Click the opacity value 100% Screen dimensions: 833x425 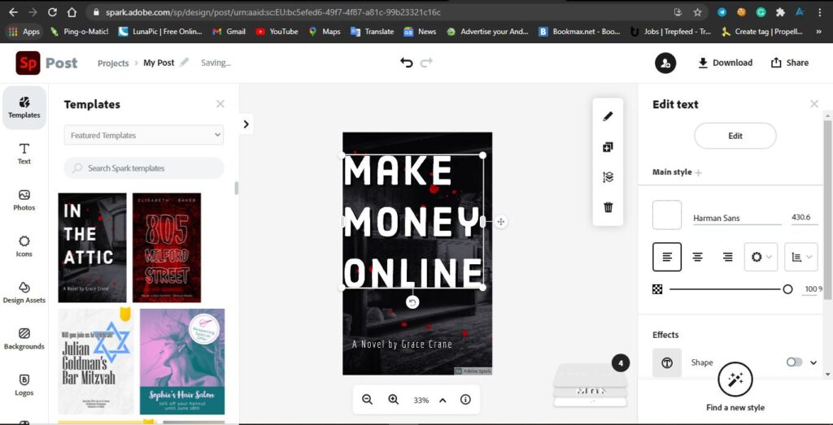813,289
